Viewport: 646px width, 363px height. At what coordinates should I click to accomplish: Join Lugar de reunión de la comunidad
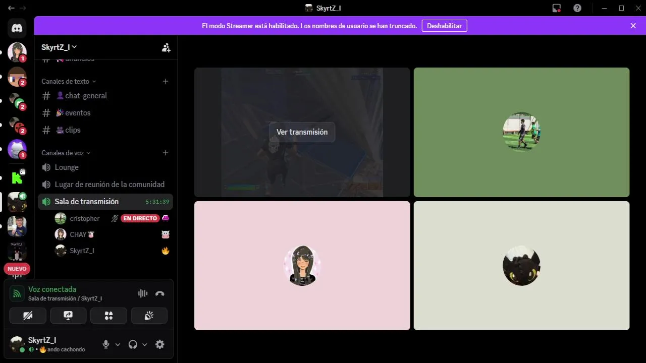[x=105, y=185]
